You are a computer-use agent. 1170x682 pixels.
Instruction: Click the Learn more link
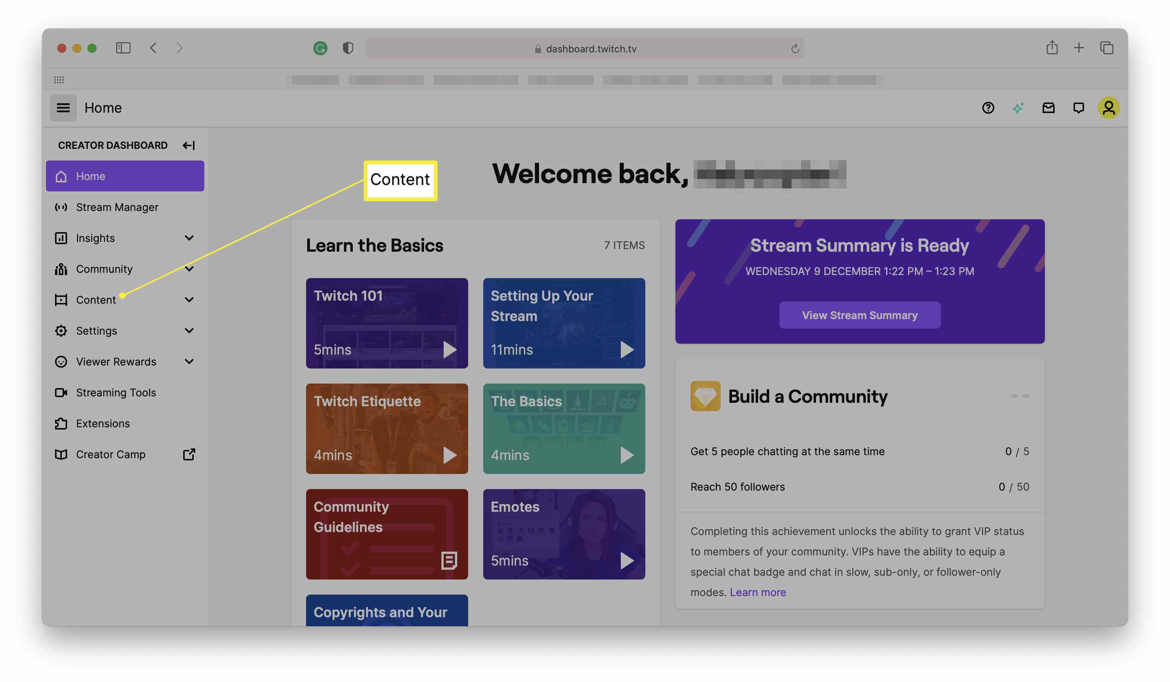pos(758,590)
